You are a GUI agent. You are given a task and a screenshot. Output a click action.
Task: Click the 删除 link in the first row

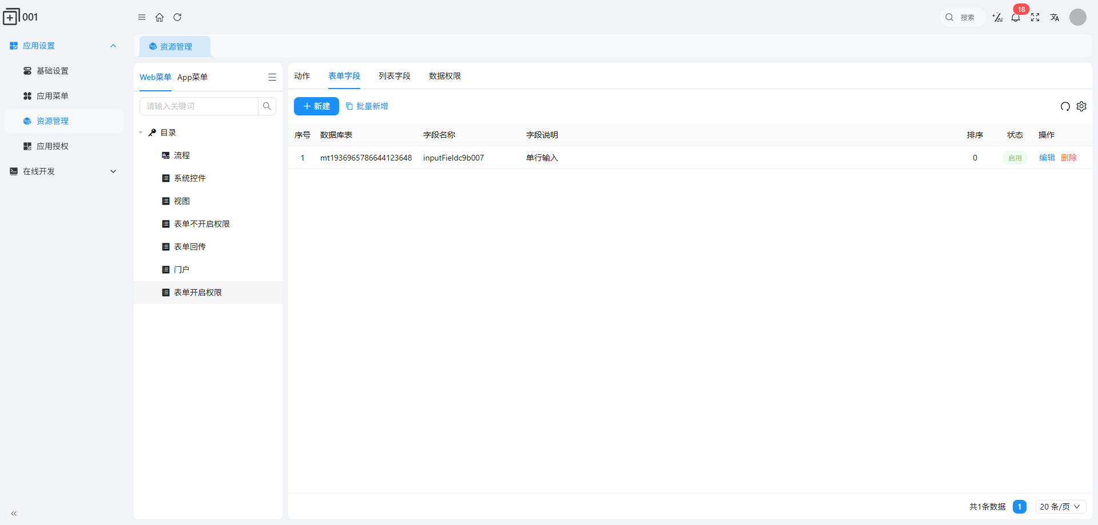click(1068, 158)
